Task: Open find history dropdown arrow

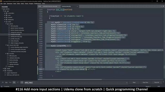Action: (127, 83)
